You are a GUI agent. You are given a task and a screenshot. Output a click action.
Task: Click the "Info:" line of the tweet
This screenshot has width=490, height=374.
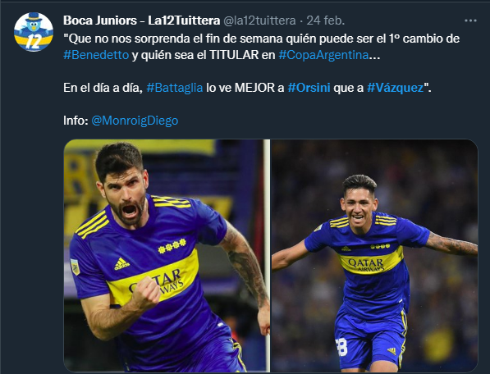[121, 121]
